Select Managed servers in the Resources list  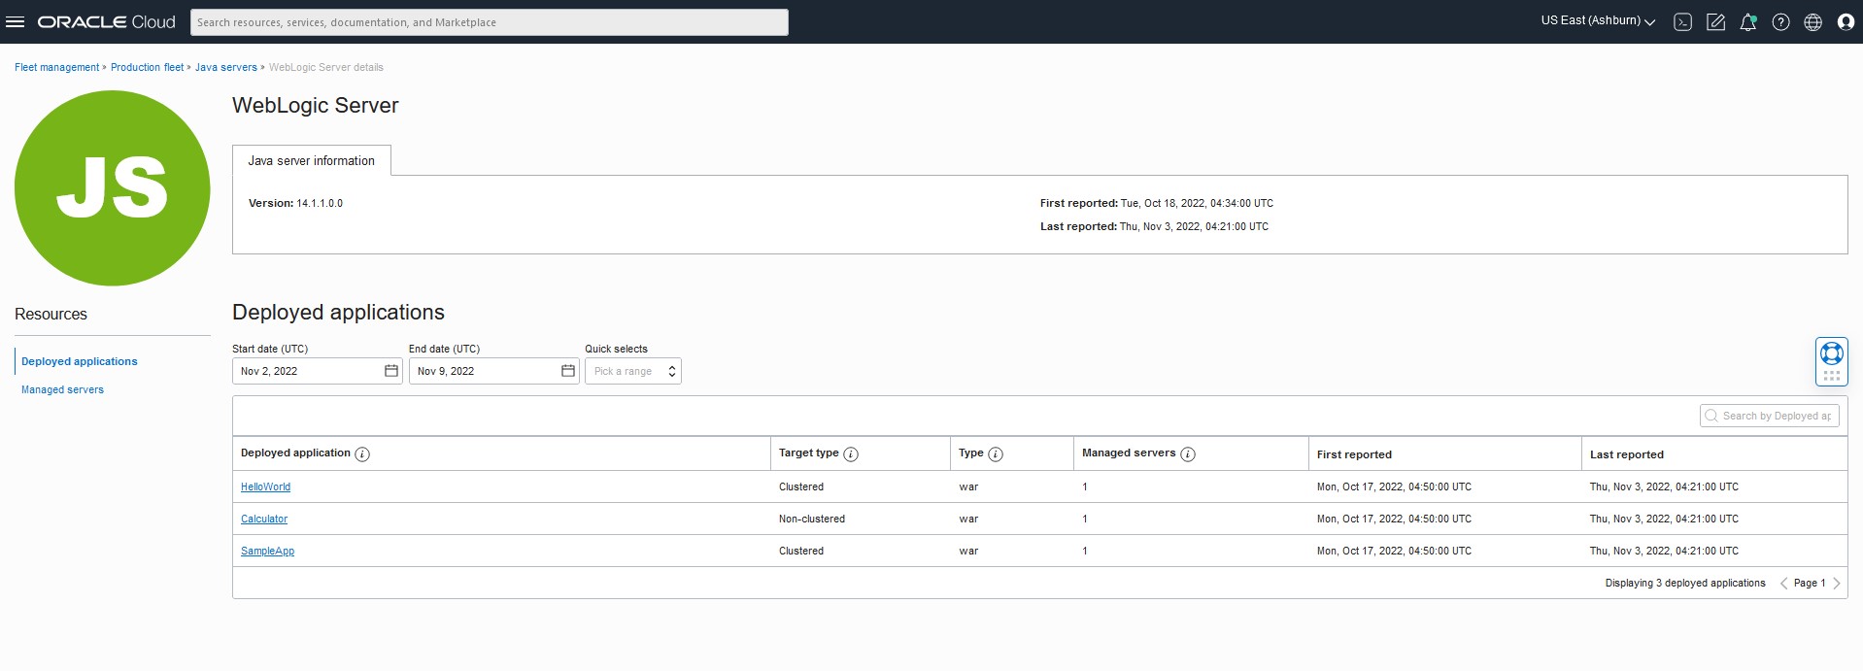pyautogui.click(x=62, y=389)
